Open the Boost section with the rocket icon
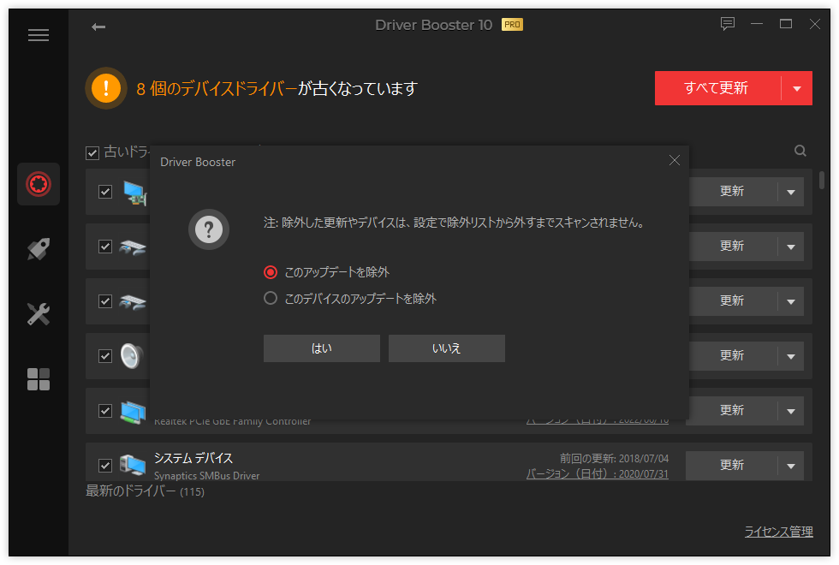This screenshot has height=565, width=839. (39, 249)
